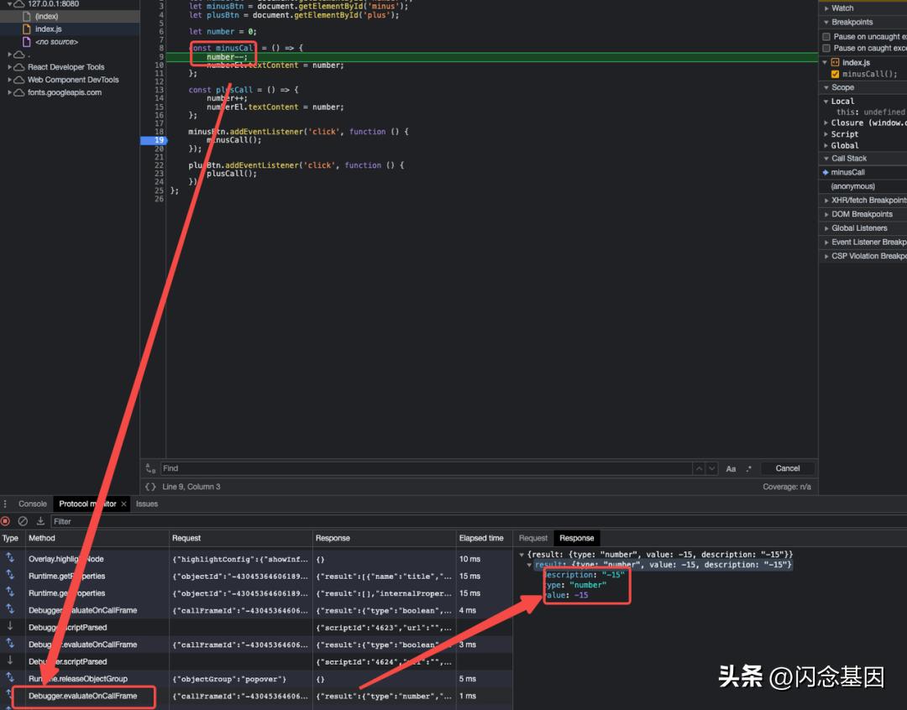The image size is (907, 710).
Task: Expand the Closure scope entry
Action: coord(826,122)
